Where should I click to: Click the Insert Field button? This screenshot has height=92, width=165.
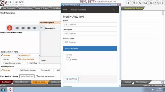click(x=72, y=79)
